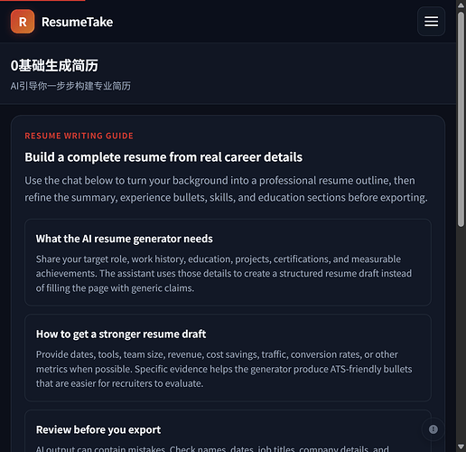Screen dimensions: 466x452
Task: Go home via the ResumeTake brand name
Action: (78, 22)
